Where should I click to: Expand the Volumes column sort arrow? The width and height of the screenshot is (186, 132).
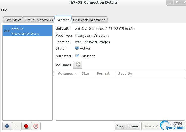pos(75,73)
